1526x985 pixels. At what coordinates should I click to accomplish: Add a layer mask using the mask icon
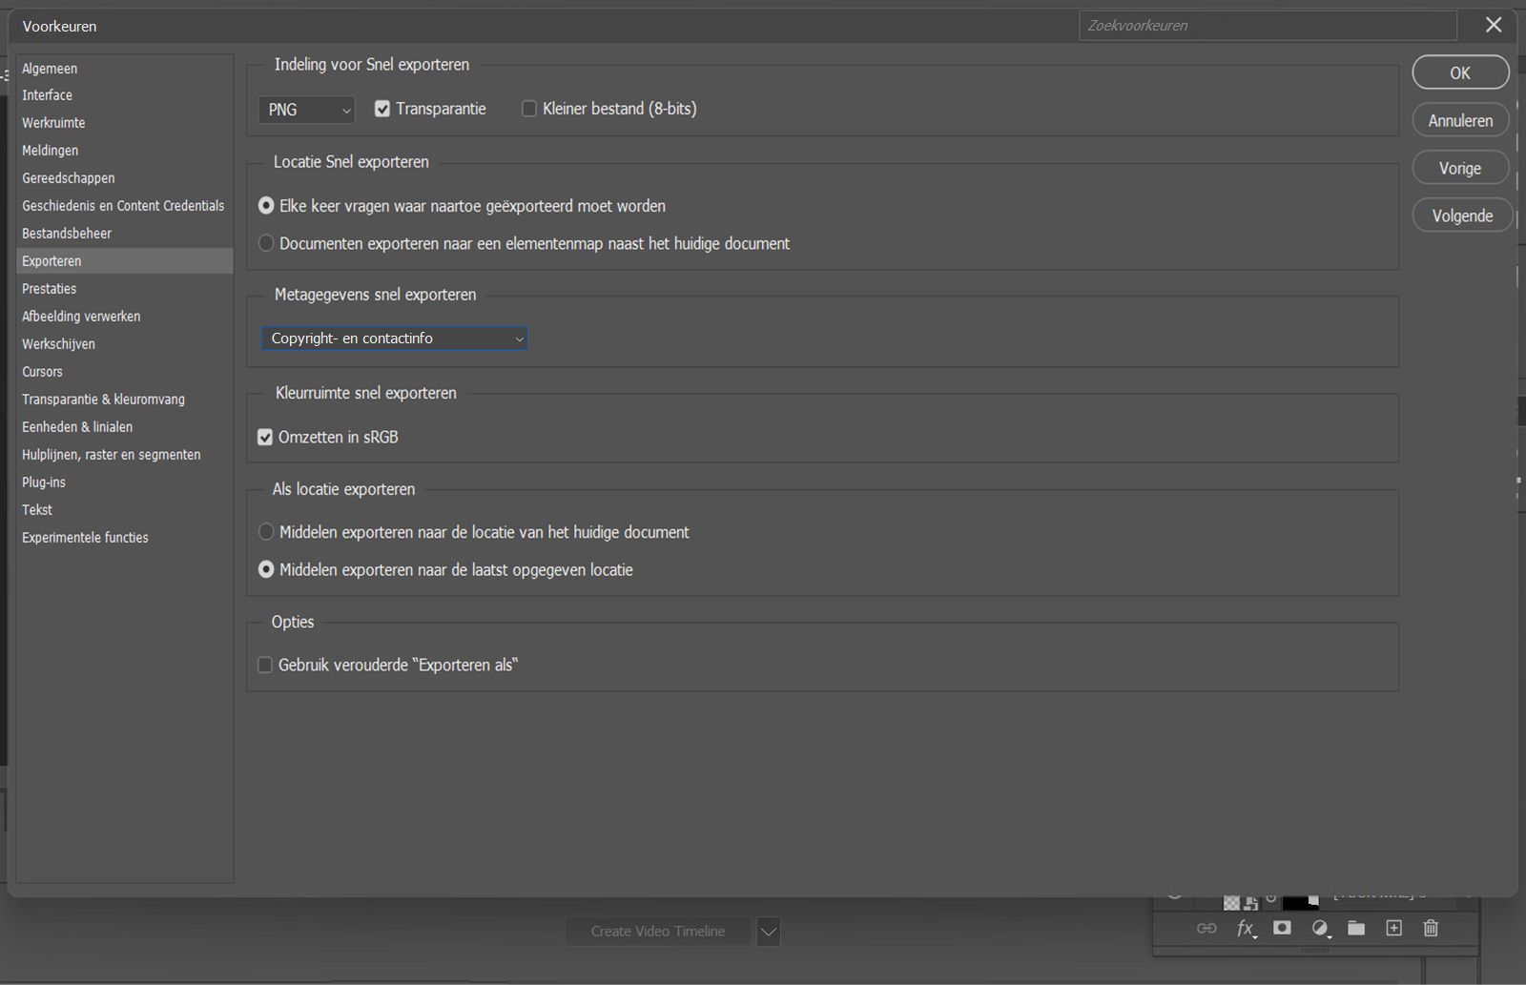(1282, 928)
